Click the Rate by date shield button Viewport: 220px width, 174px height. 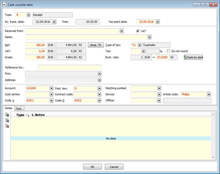193,57
